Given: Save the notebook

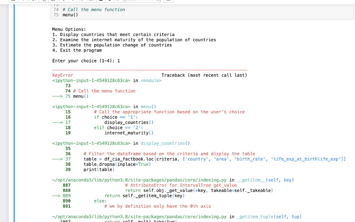Looking at the screenshot, I should [13, 1].
